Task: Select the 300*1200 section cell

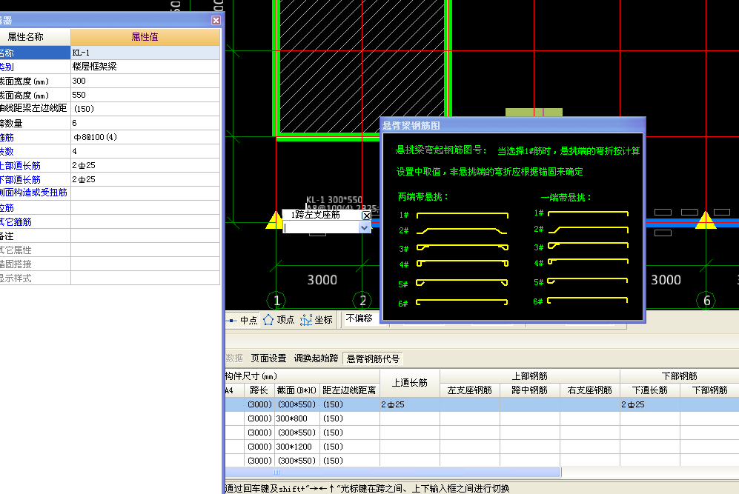Action: point(296,447)
